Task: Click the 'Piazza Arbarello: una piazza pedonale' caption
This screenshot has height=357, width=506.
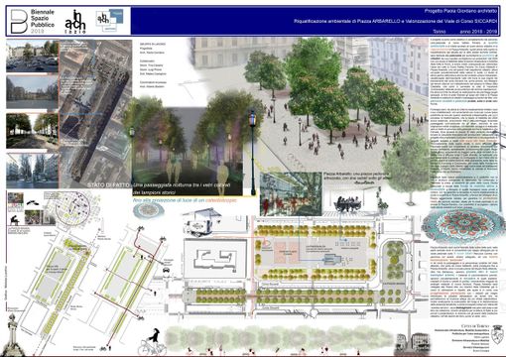Action: tap(355, 175)
